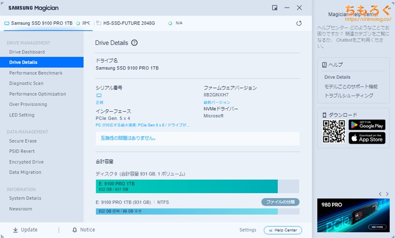395x238 pixels.
Task: Click the Google Play download badge
Action: (x=367, y=124)
